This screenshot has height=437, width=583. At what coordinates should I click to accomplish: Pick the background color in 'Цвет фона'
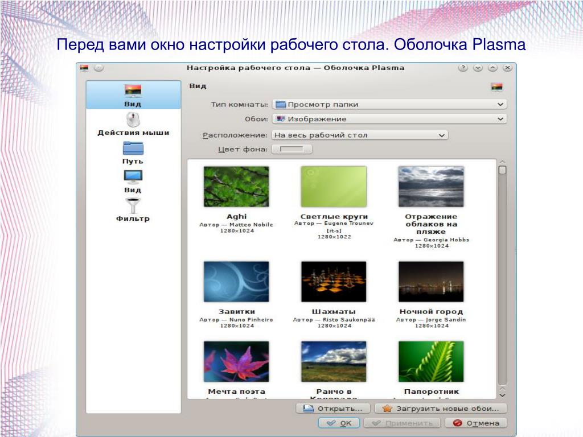click(x=291, y=150)
